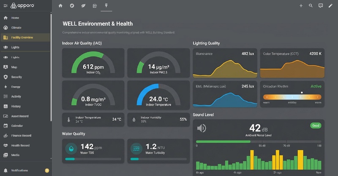338x176 pixels.
Task: Switch to the camera tab in top bar
Action: pyautogui.click(x=95, y=6)
